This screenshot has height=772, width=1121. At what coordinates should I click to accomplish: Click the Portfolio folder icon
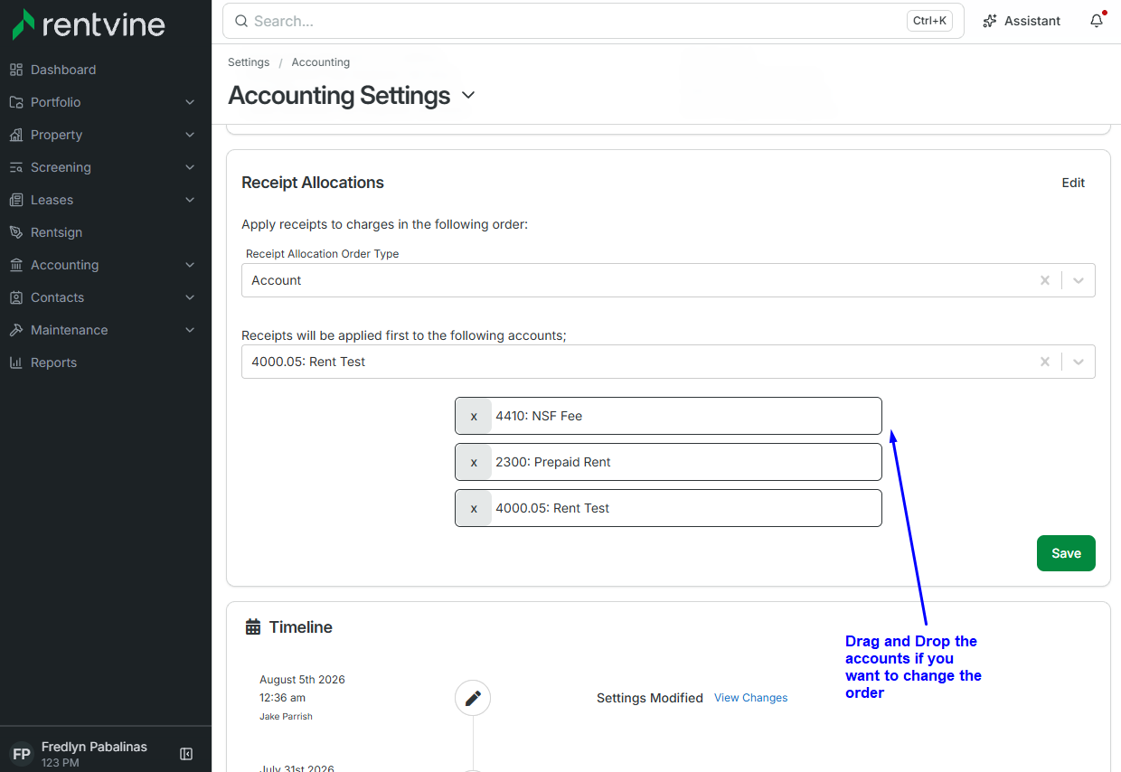[16, 102]
